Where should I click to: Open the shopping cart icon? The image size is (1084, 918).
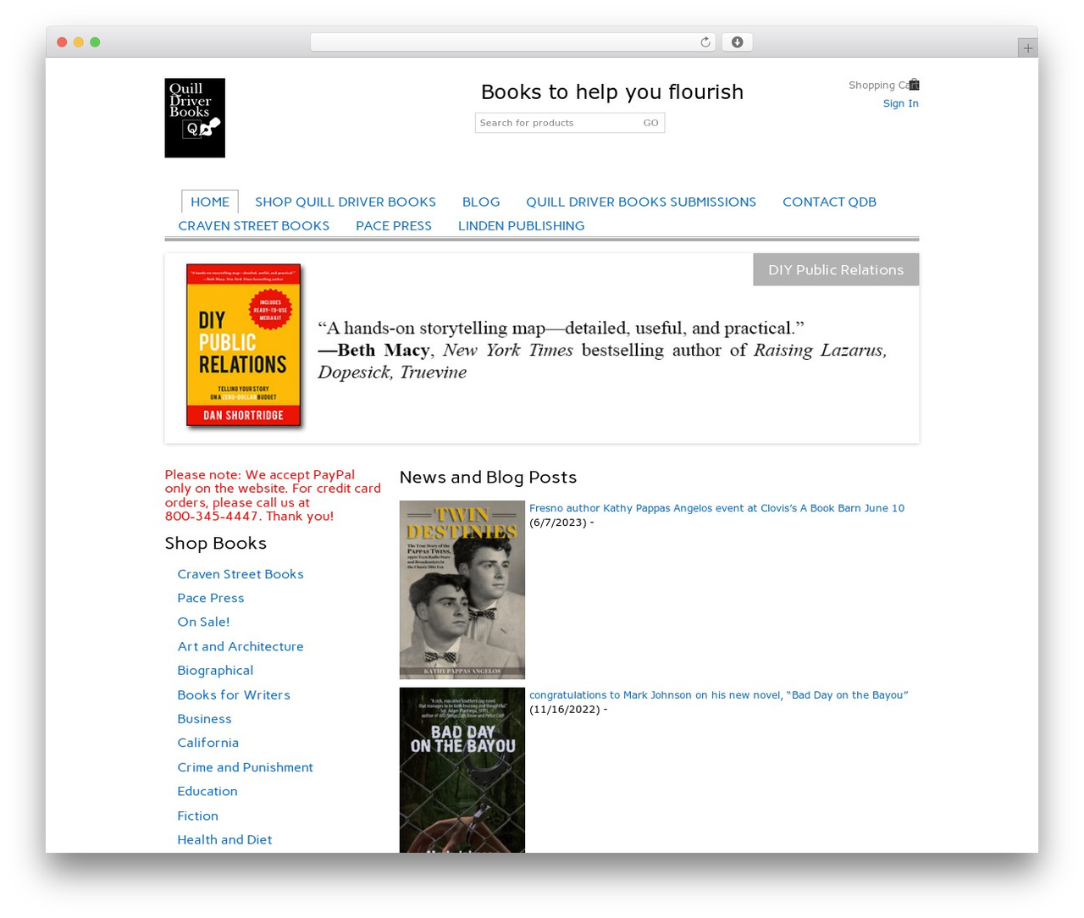tap(914, 85)
